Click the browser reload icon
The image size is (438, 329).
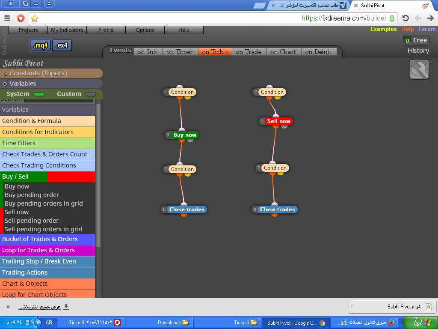405,18
